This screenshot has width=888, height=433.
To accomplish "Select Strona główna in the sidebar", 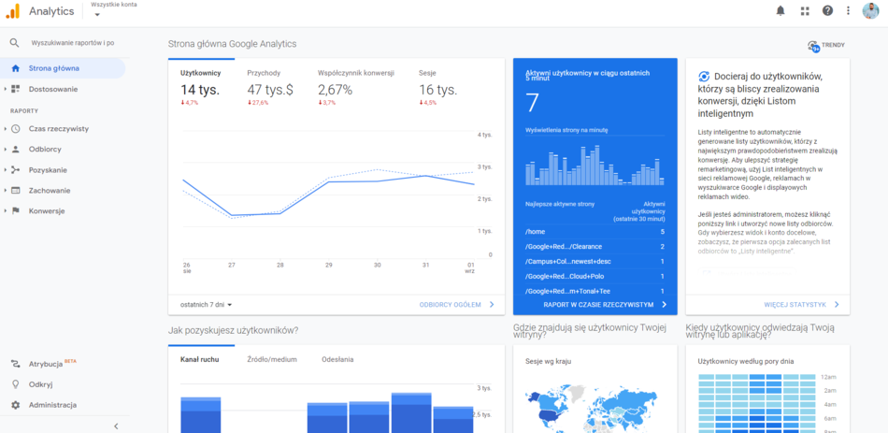I will [53, 68].
